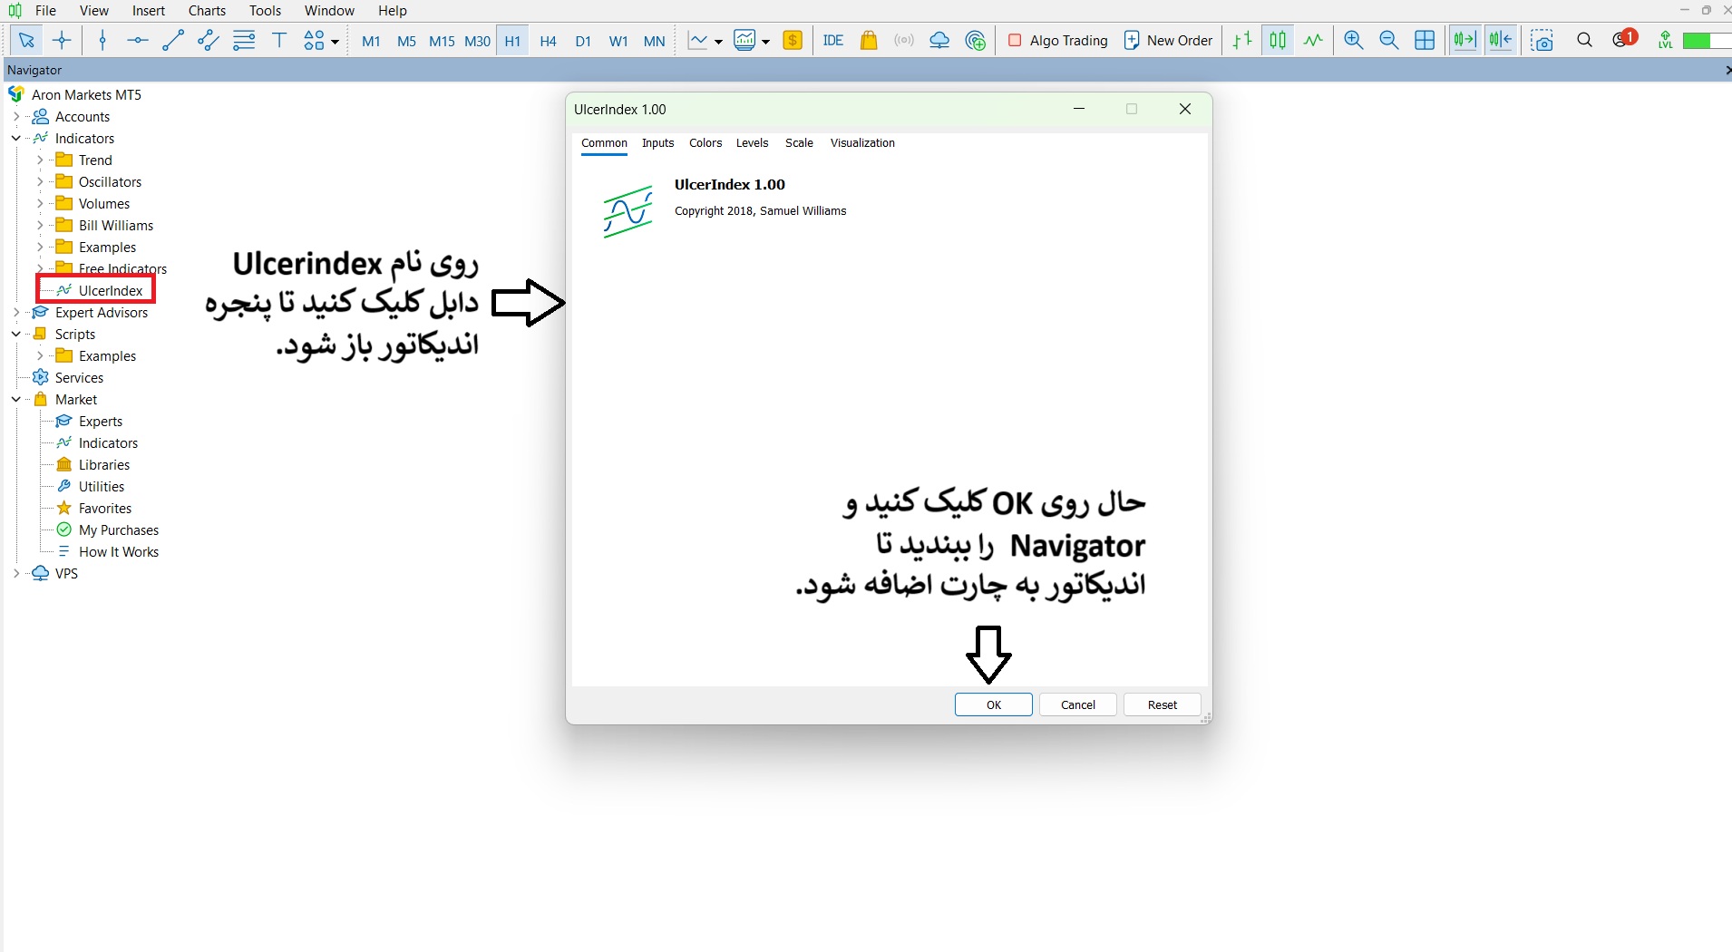Select the crosshair tool
Screen dimensions: 1732x952
coord(62,40)
